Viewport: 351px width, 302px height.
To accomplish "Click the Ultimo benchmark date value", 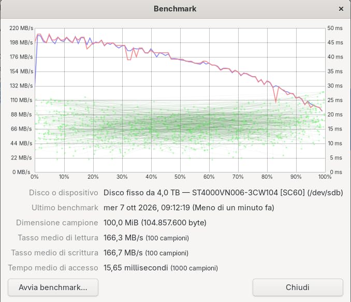I will (189, 208).
